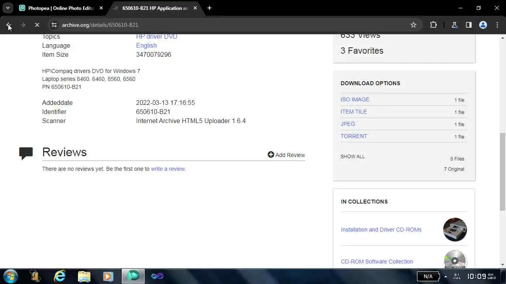506x284 pixels.
Task: Click the 7 Original count text
Action: (x=454, y=169)
